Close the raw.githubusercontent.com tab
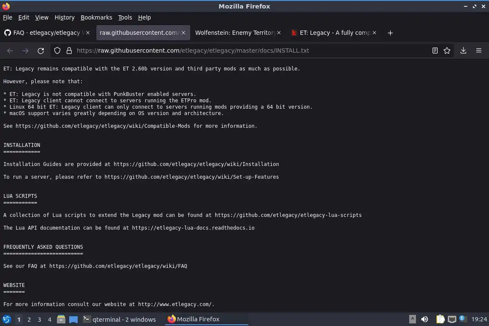 tap(183, 33)
